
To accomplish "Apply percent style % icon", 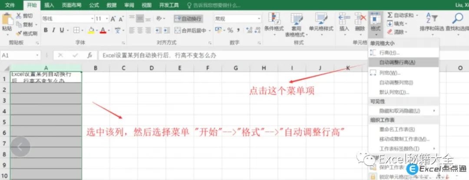I will (x=230, y=30).
